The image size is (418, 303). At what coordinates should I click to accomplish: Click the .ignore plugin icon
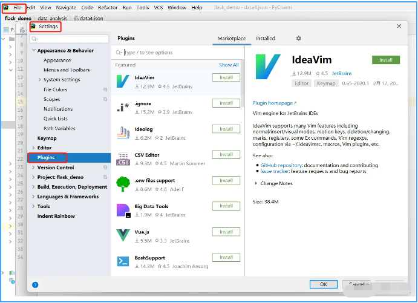click(x=123, y=107)
